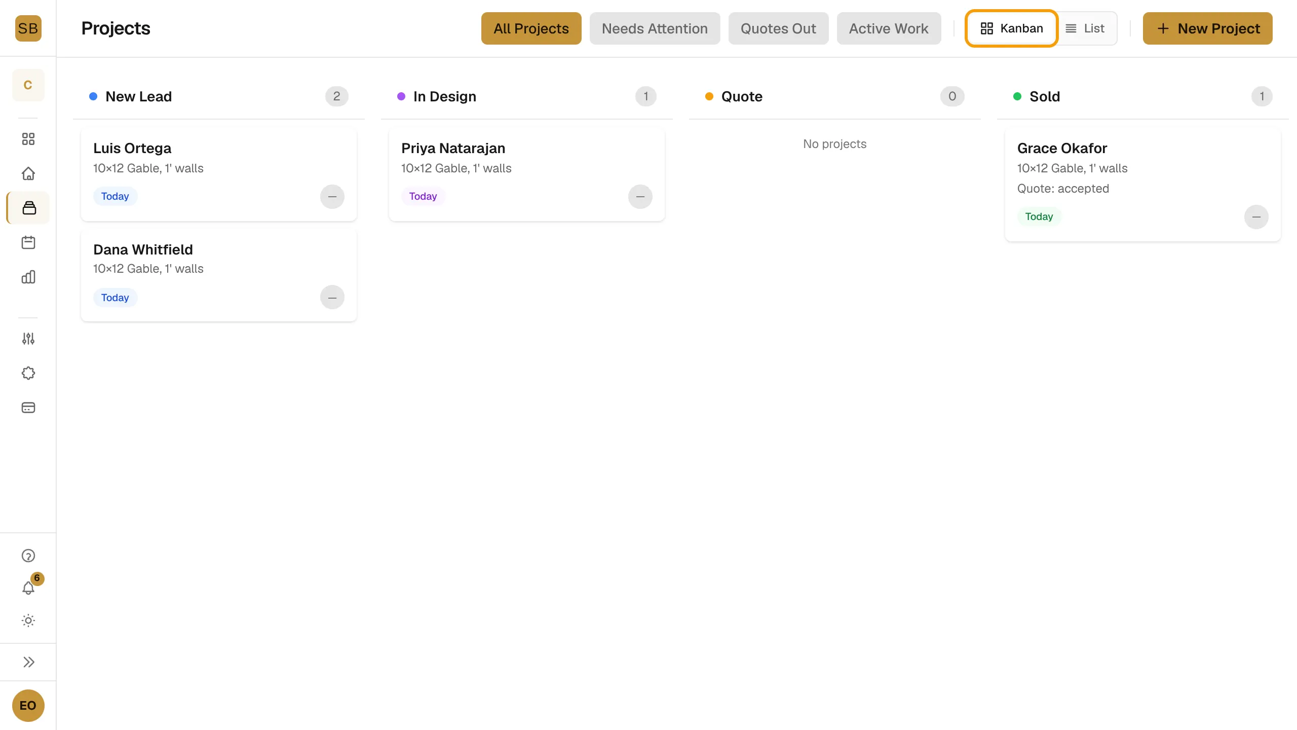Viewport: 1297px width, 730px height.
Task: Open the sliders configuration icon
Action: (x=28, y=339)
